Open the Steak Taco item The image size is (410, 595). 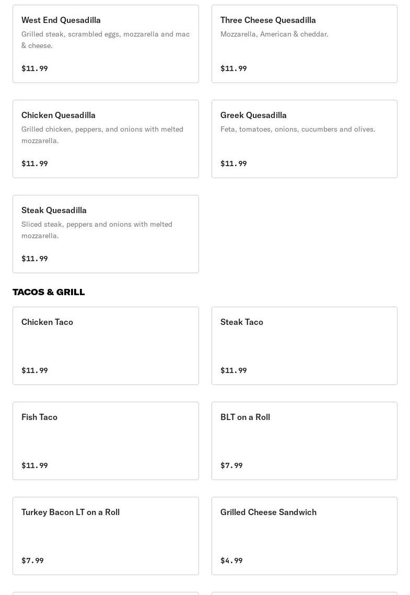coord(304,346)
